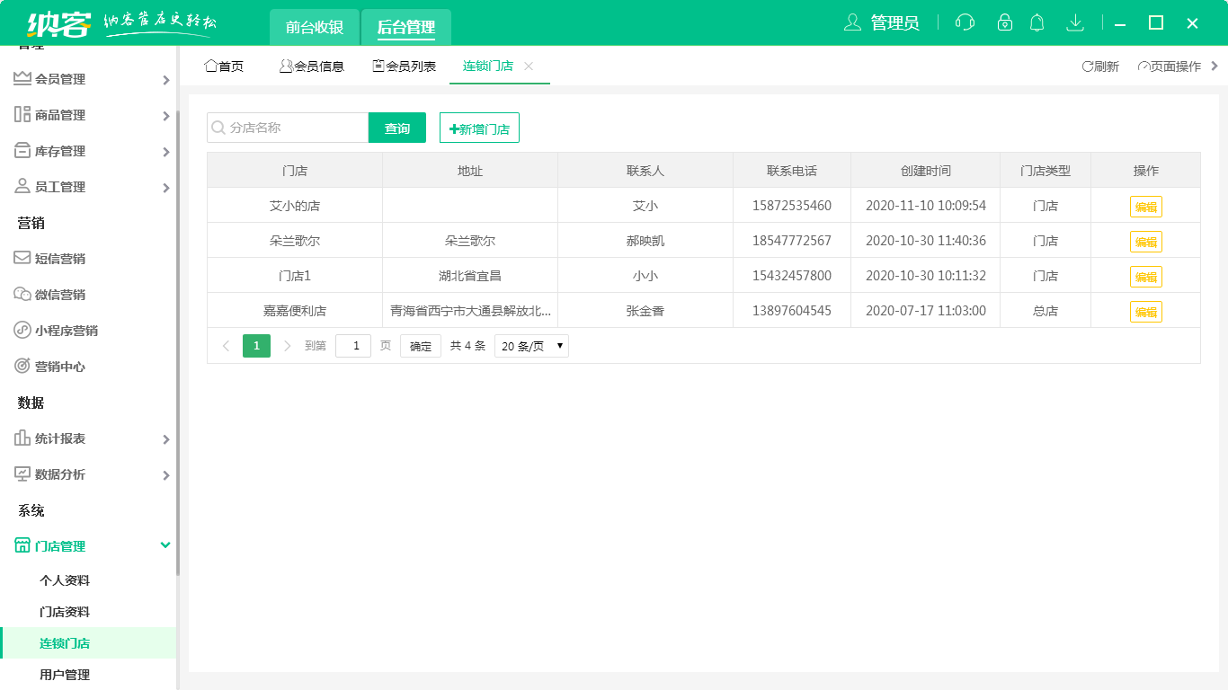Close the 连锁门店 tab

529,66
